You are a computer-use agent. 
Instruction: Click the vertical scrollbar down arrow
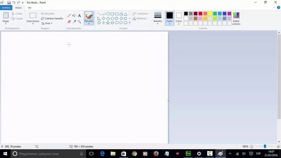pos(279,142)
